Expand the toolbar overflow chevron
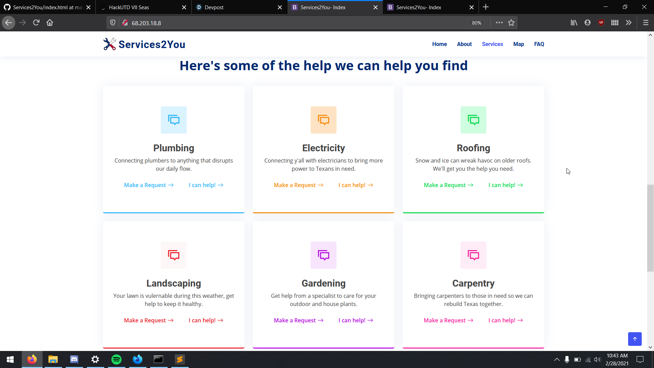This screenshot has height=368, width=654. [x=628, y=23]
